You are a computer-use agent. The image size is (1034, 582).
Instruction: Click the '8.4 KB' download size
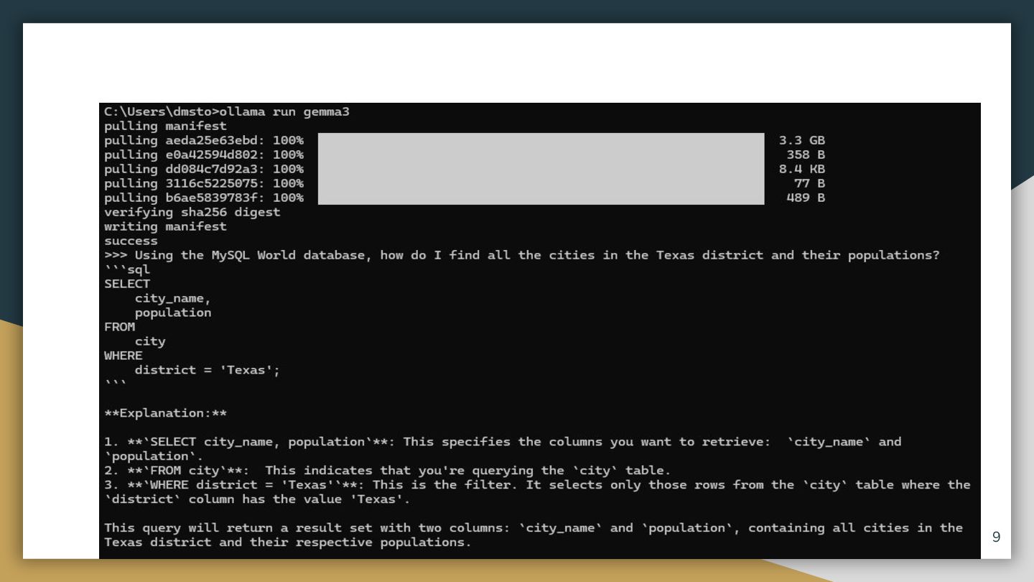click(802, 170)
